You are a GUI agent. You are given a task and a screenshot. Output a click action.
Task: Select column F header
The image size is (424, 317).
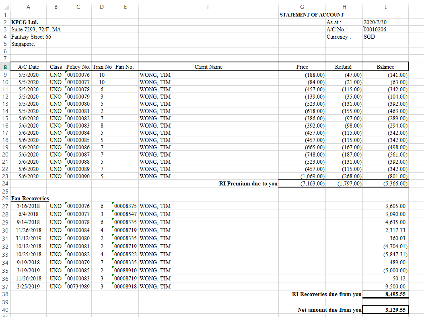coord(208,7)
